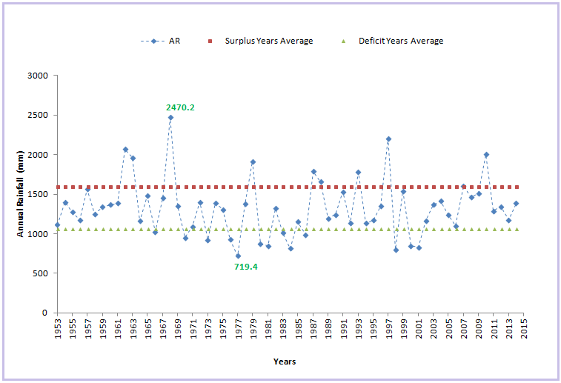
Task: Click the 0 label on the vertical axis
Action: 44,313
